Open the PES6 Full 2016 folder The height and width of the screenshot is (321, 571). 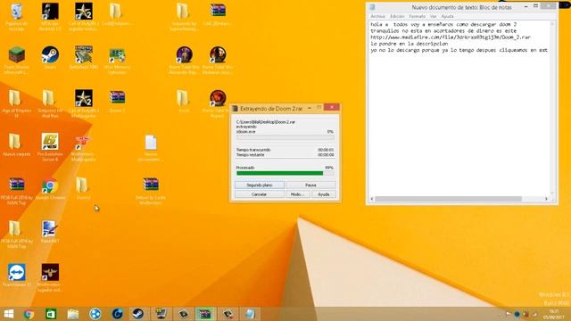(15, 228)
